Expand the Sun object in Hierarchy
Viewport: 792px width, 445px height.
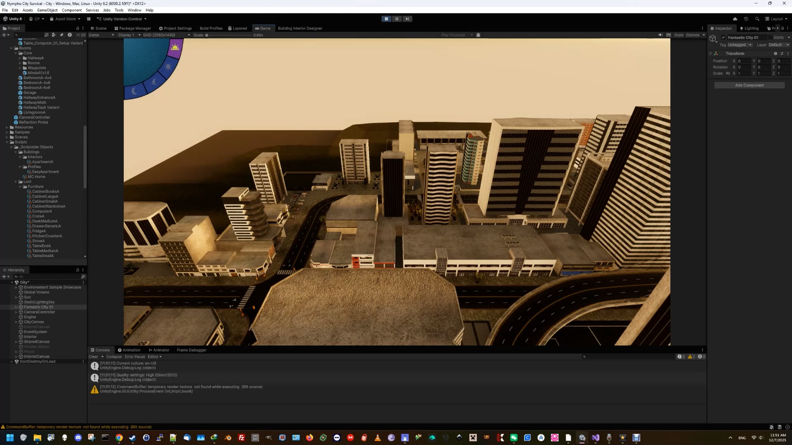click(16, 297)
